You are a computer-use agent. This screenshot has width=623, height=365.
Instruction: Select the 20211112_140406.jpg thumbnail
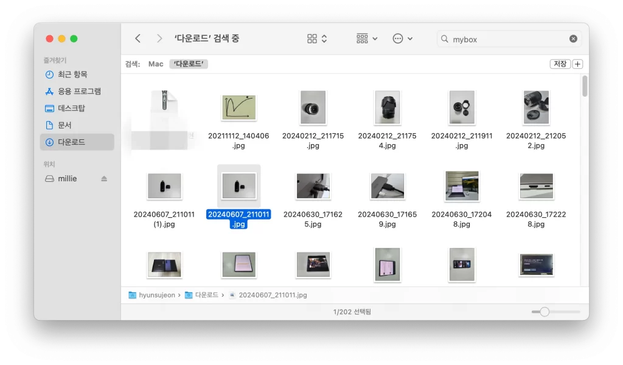click(x=238, y=108)
